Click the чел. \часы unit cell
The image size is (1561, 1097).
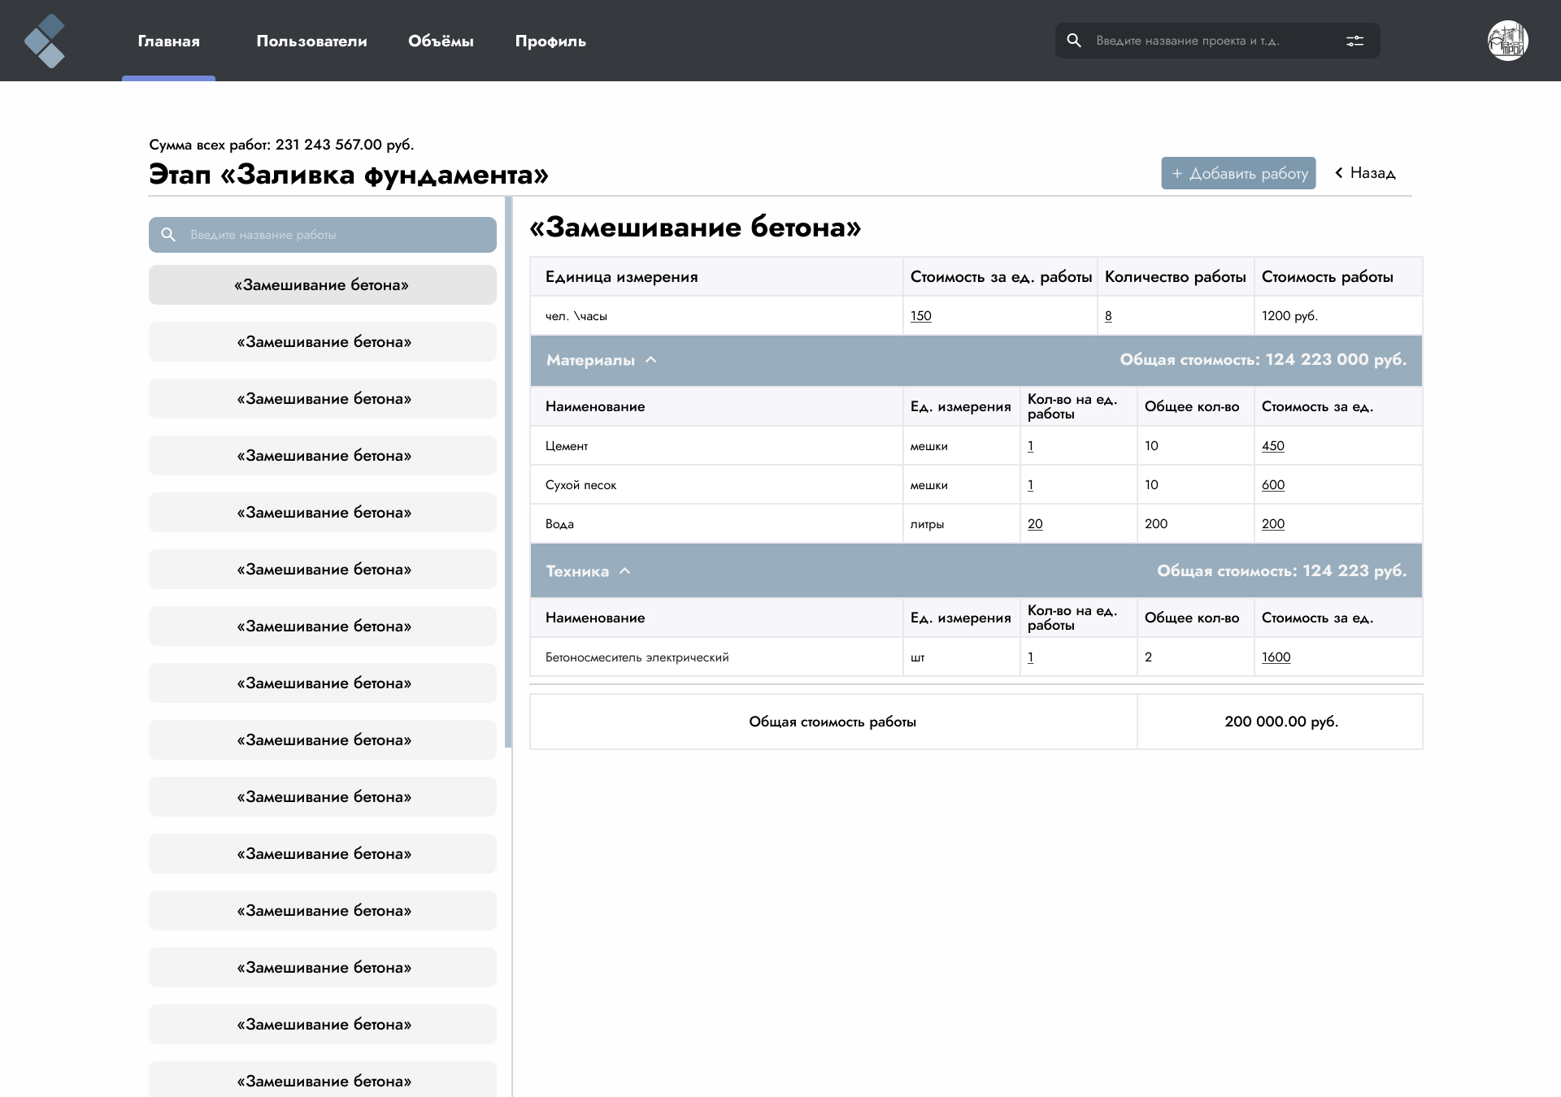tap(576, 316)
